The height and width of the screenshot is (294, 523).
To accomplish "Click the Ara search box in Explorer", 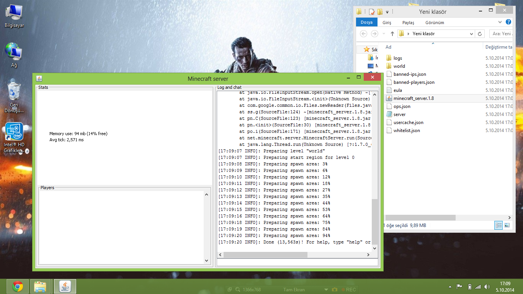I will tap(501, 34).
